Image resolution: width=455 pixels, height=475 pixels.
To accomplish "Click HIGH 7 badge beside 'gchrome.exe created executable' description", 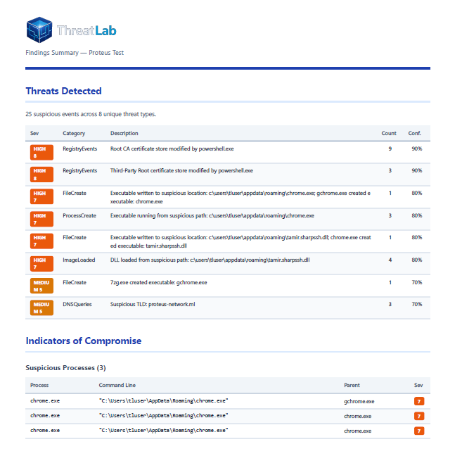I will pyautogui.click(x=41, y=196).
